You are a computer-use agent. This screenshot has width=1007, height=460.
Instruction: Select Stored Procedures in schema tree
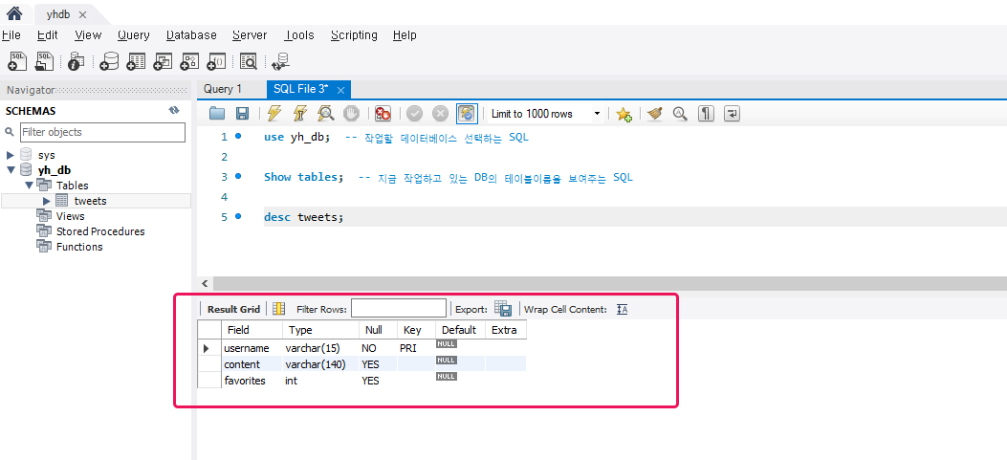tap(100, 231)
